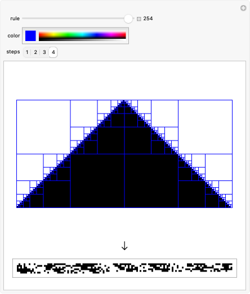The image size is (250, 294).
Task: Select steps option 3
Action: tap(44, 52)
